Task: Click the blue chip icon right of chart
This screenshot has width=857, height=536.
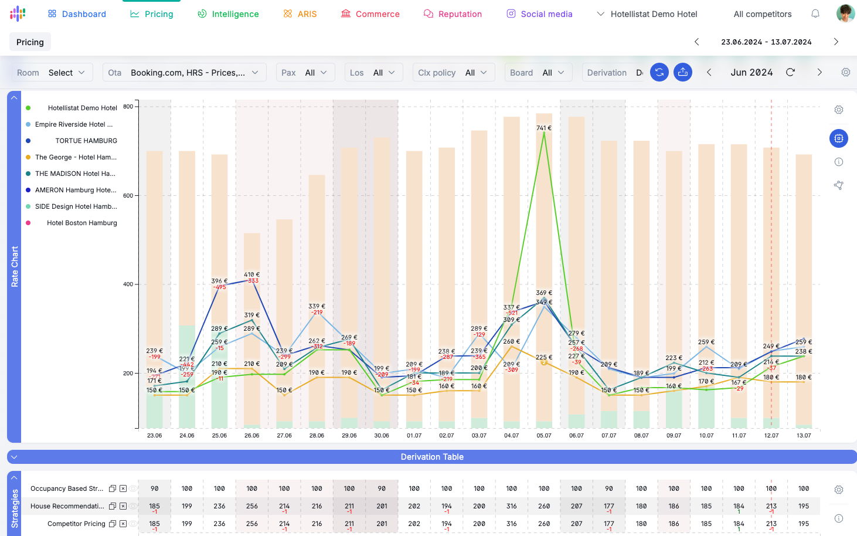Action: (x=839, y=138)
